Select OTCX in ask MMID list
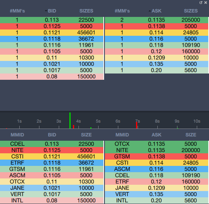The image size is (209, 204). click(122, 144)
